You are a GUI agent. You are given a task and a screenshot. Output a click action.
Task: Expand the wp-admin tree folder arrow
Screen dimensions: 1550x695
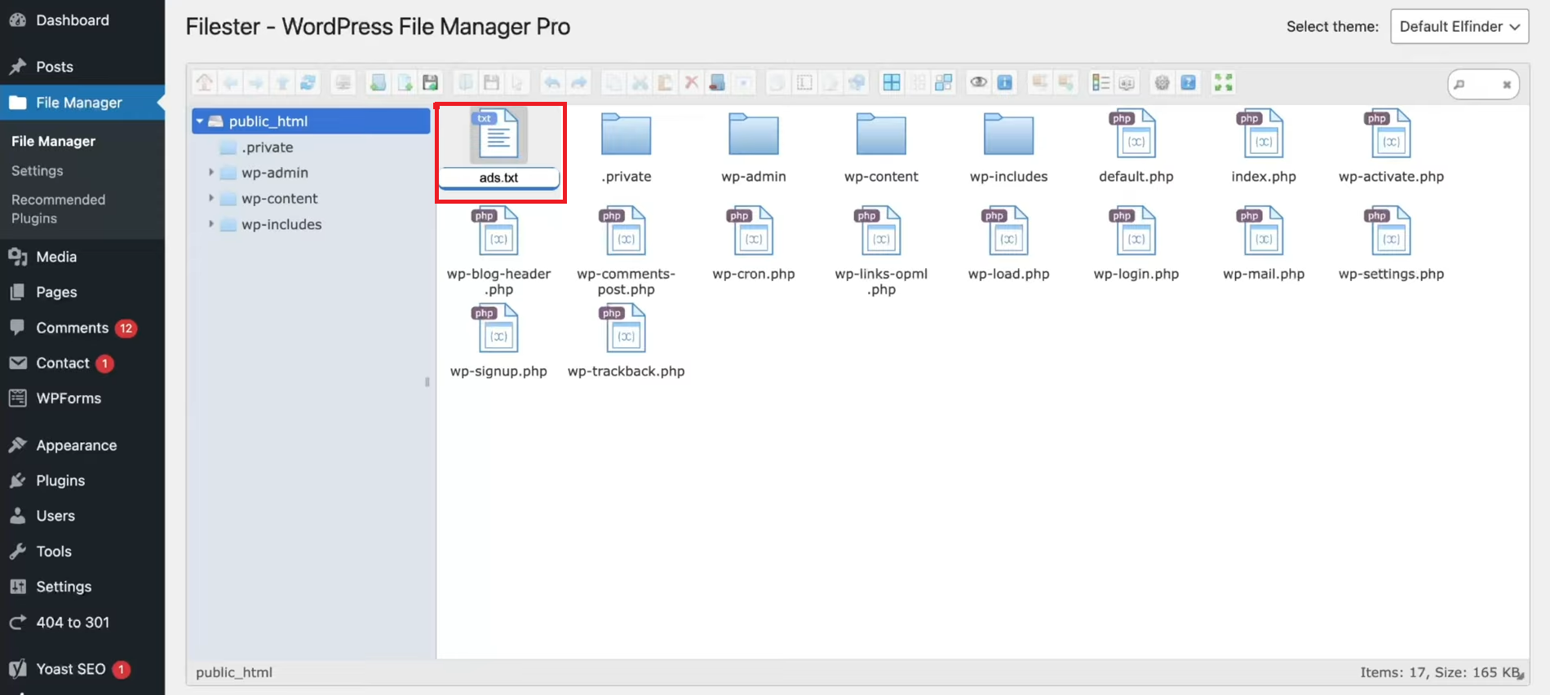(x=211, y=173)
